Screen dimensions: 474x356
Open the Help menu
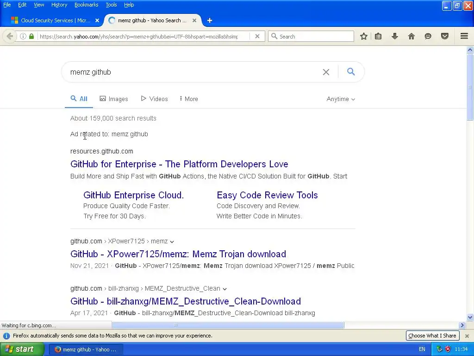(129, 5)
